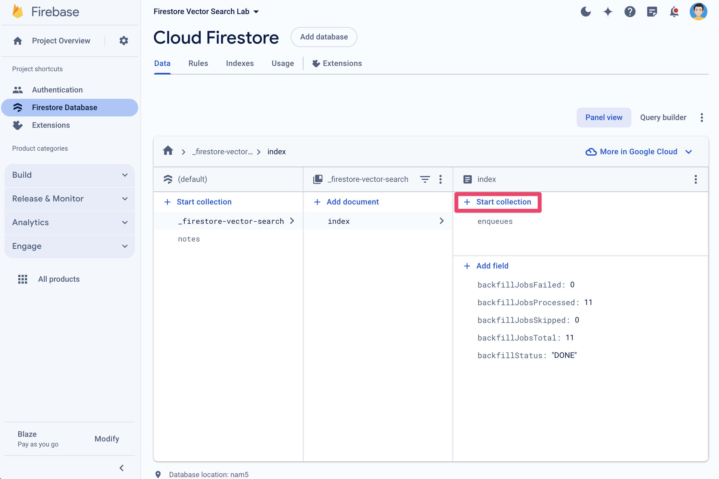The image size is (719, 479).
Task: Click the Extensions sidebar icon
Action: point(19,125)
